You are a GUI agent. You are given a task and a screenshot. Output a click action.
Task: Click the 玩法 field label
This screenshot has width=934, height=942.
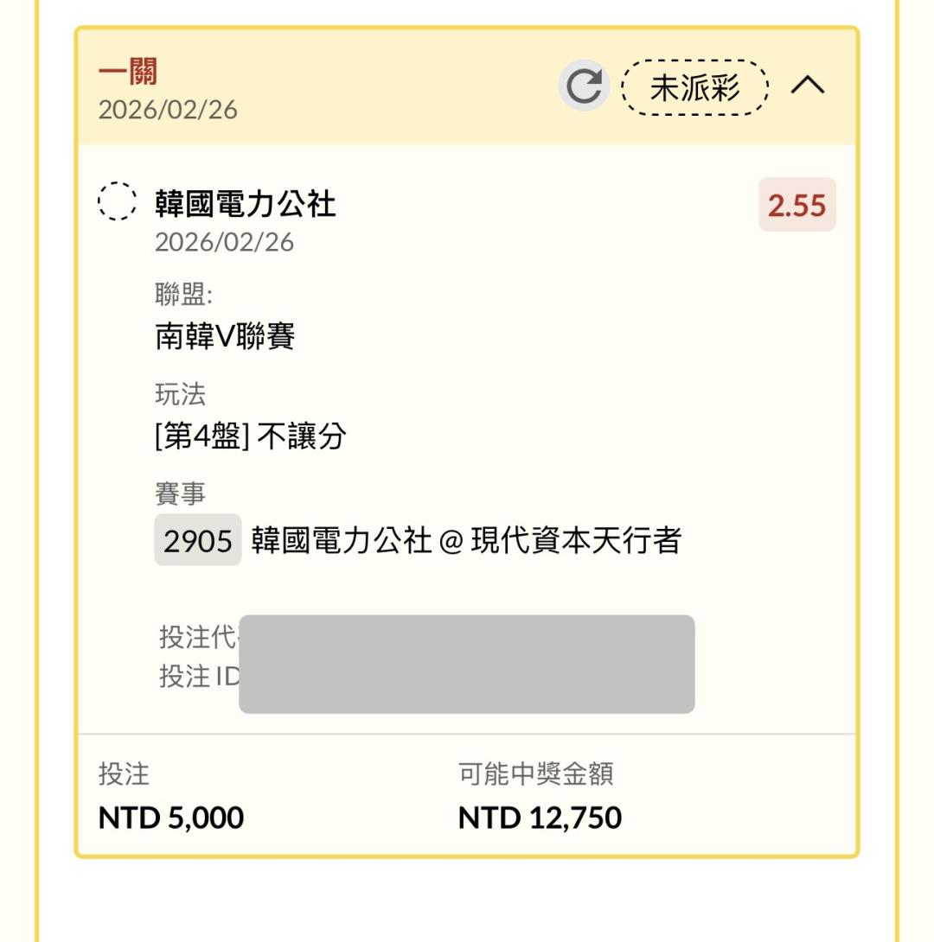(x=180, y=395)
